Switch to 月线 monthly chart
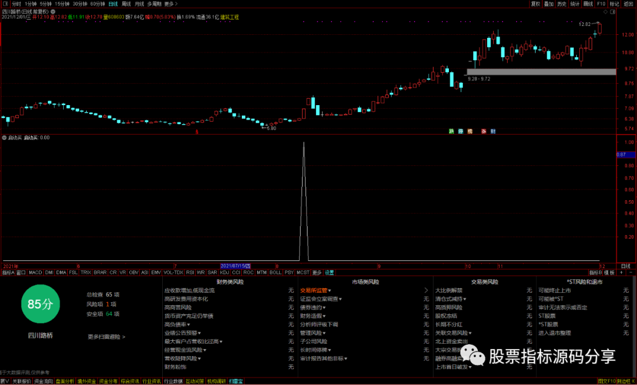Image resolution: width=637 pixels, height=385 pixels. pos(139,4)
